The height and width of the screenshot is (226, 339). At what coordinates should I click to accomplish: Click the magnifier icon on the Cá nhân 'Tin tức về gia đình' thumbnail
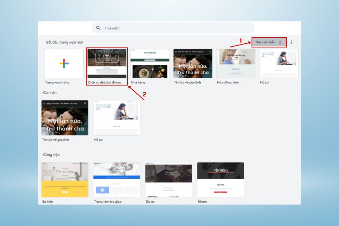coord(85,103)
